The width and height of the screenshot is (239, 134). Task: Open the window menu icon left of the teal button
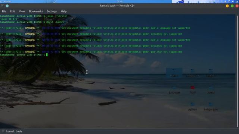pos(2,6)
